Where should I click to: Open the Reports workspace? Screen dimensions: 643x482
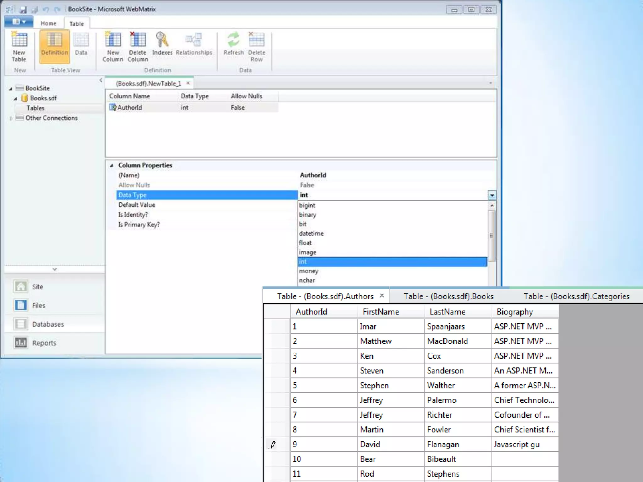(x=44, y=343)
